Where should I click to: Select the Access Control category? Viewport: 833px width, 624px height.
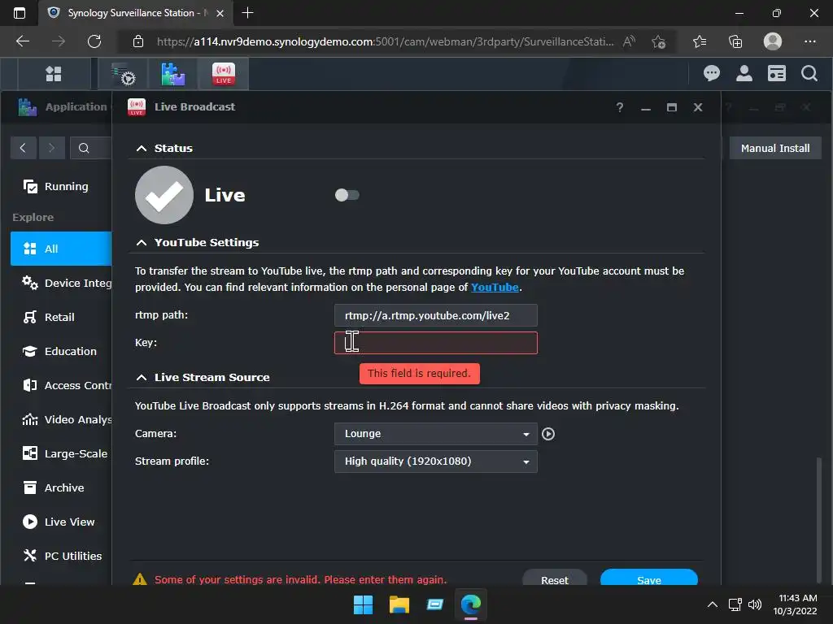click(x=61, y=385)
